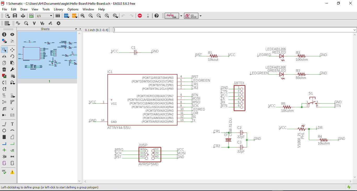Image resolution: width=357 pixels, height=191 pixels.
Task: Select the Name tool
Action: click(x=4, y=95)
